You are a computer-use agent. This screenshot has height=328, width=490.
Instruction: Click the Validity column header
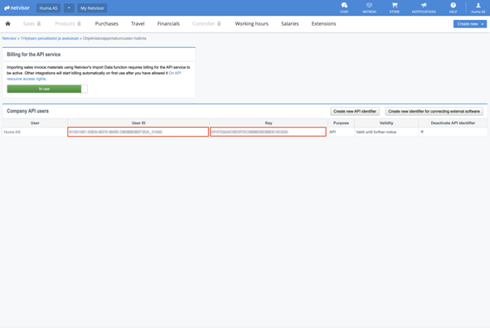click(x=386, y=123)
